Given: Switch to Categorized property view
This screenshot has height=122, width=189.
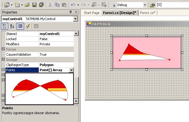Looking at the screenshot, I should click(5, 26).
